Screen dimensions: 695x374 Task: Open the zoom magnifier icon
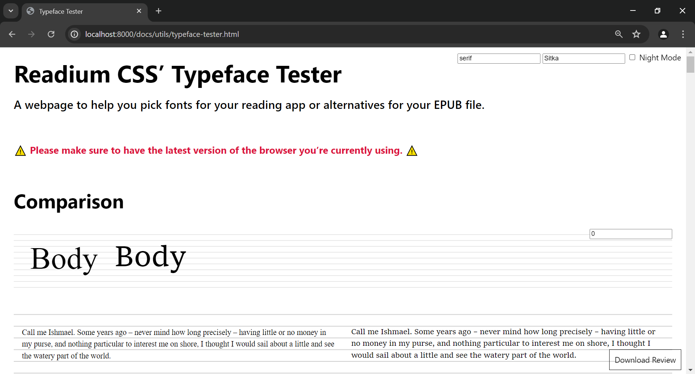coord(619,34)
